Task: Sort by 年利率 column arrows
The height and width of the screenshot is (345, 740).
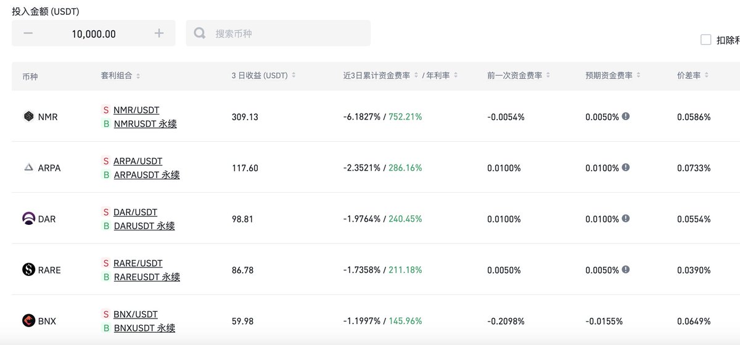Action: 456,76
